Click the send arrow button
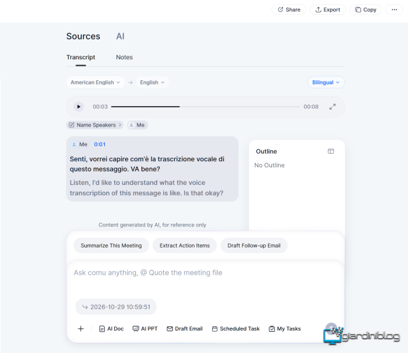 tap(331, 329)
